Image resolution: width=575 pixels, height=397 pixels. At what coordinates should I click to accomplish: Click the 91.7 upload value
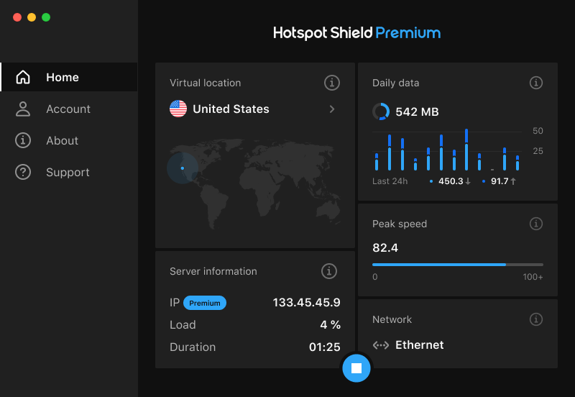tap(500, 181)
